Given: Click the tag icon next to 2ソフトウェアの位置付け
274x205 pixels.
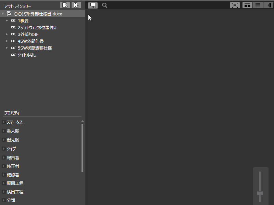Looking at the screenshot, I should pos(13,28).
